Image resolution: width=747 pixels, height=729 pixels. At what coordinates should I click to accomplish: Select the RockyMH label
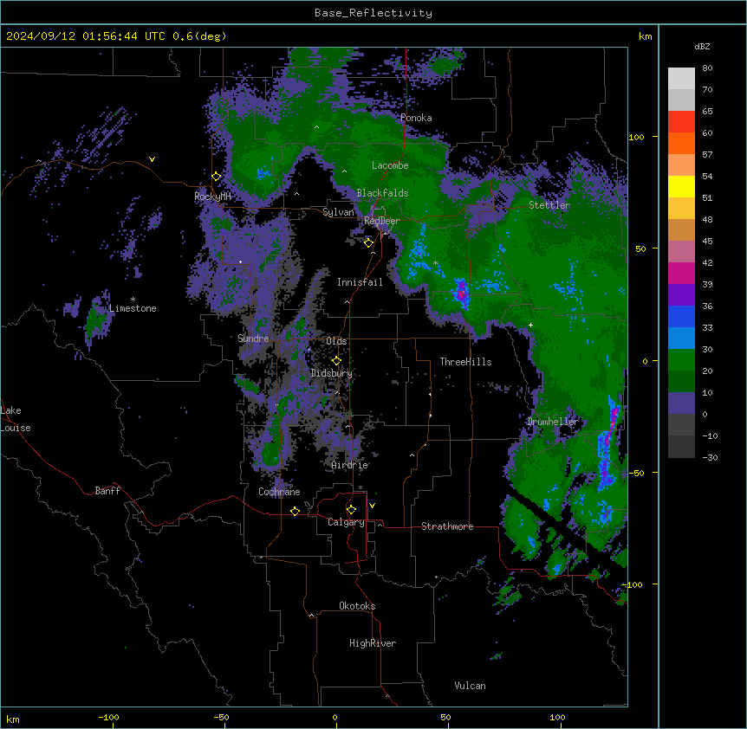[x=212, y=196]
